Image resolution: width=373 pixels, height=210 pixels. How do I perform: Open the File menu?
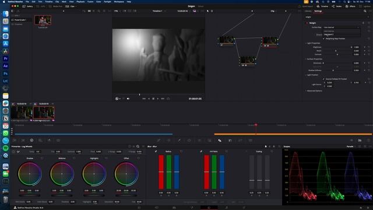pos(27,1)
